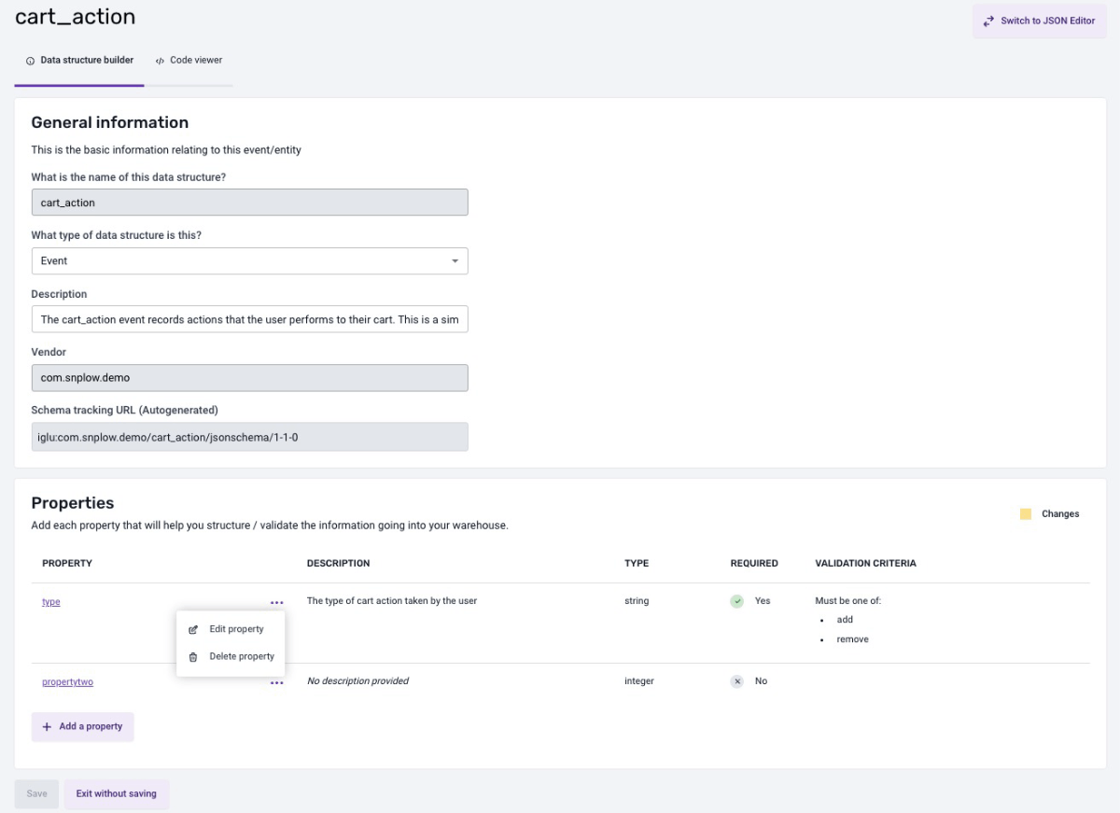Click the pencil icon beside Edit property

pyautogui.click(x=193, y=630)
